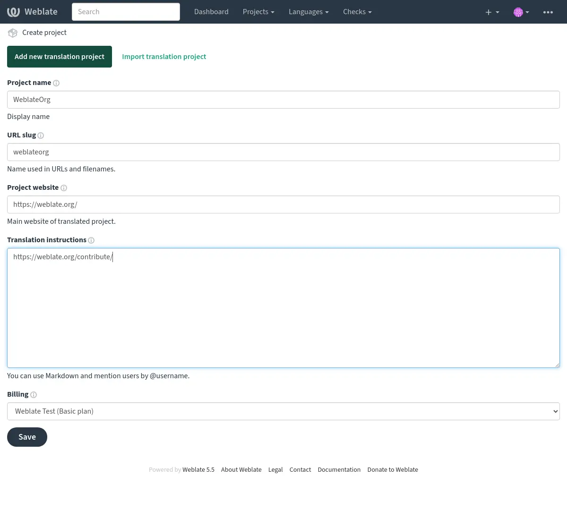Grab the textarea resize handle

557,365
